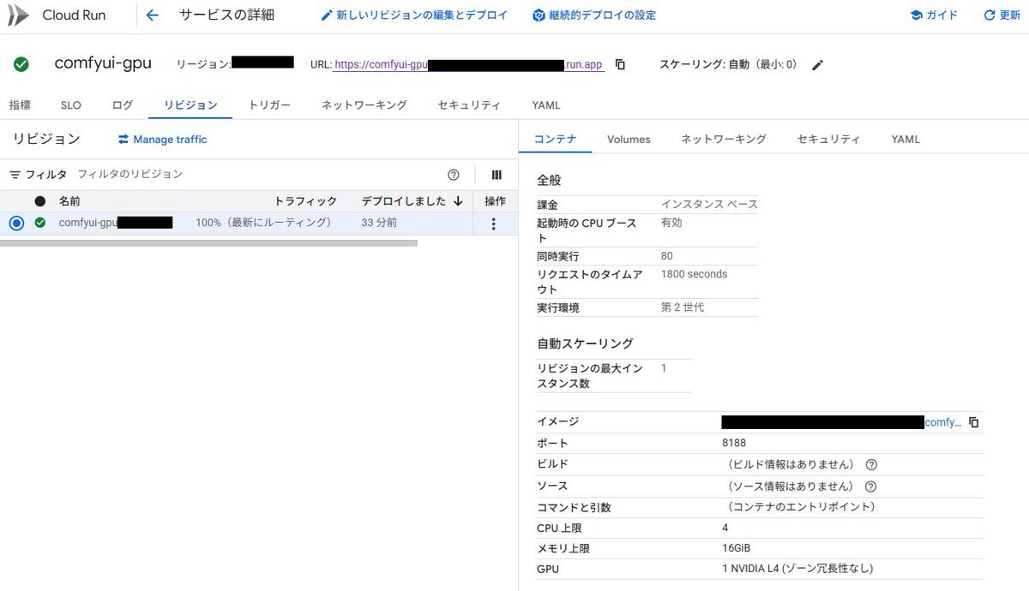1029x591 pixels.
Task: Switch to the 指標 tab
Action: pyautogui.click(x=20, y=105)
